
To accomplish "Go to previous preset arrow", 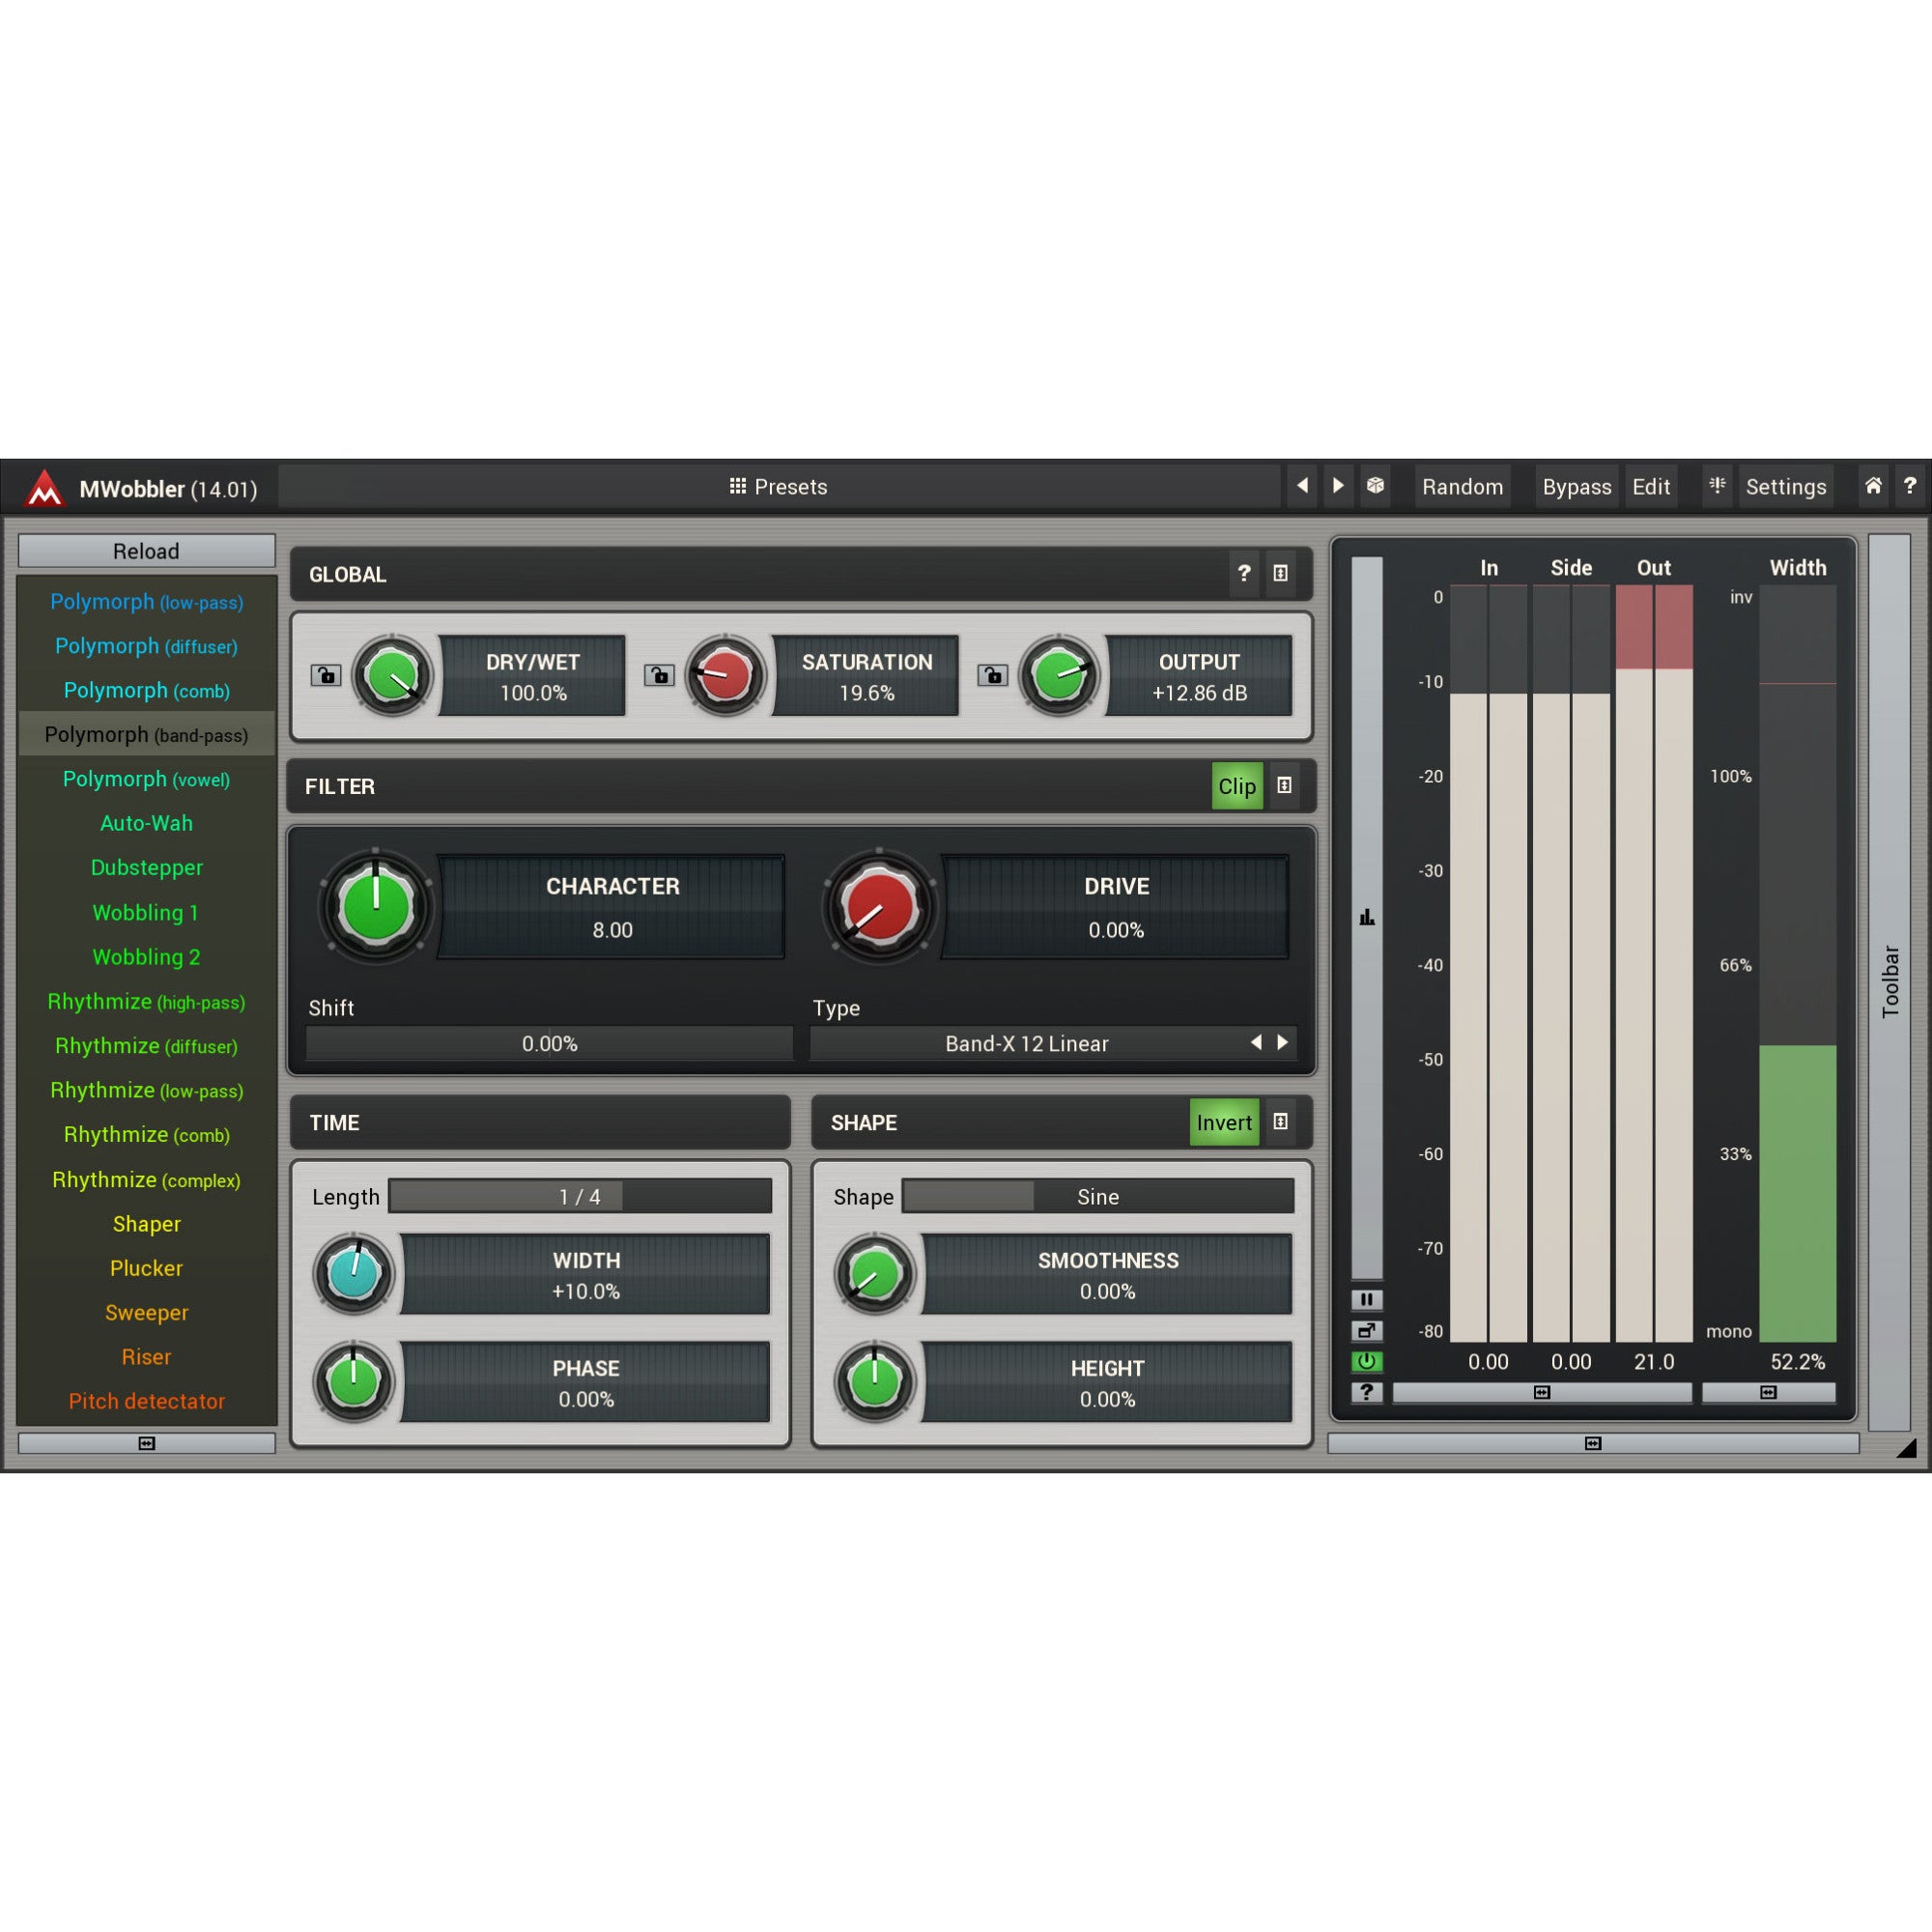I will point(1302,486).
